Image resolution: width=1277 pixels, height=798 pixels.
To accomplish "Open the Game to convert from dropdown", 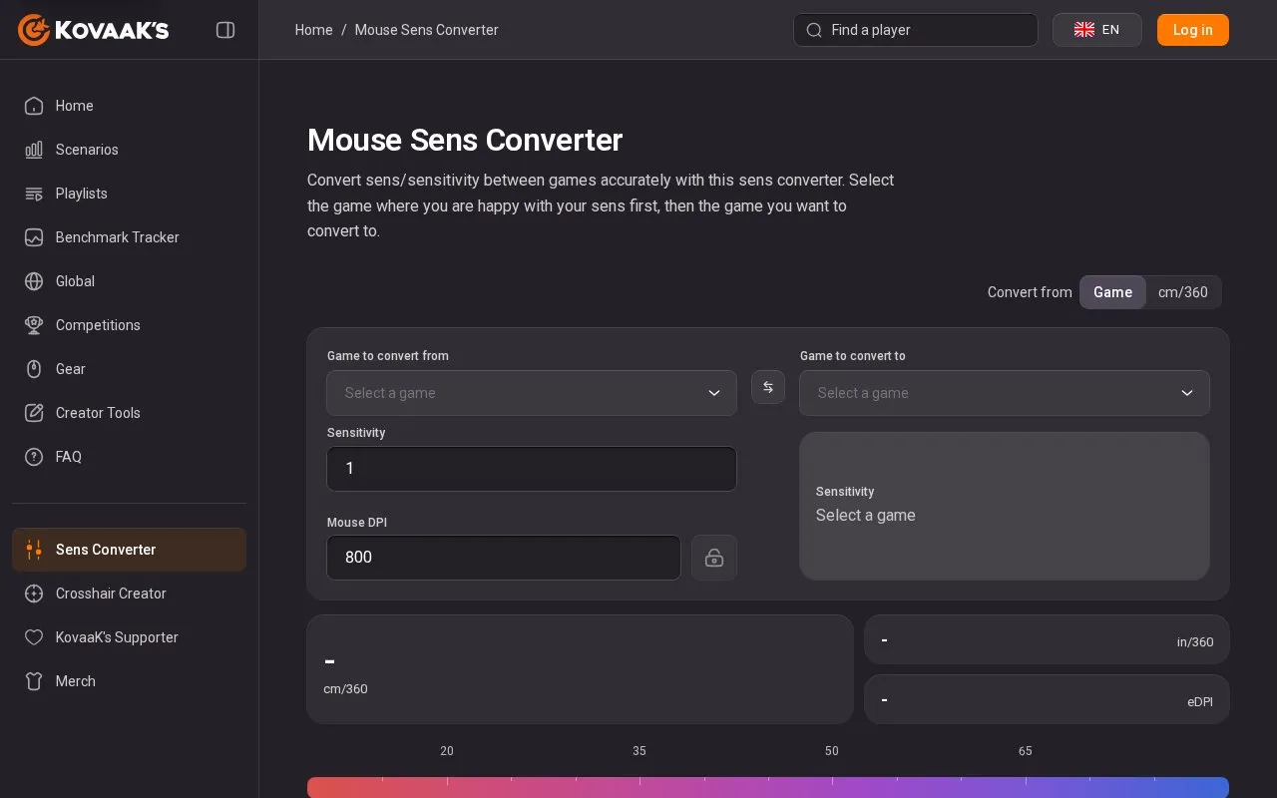I will 532,393.
